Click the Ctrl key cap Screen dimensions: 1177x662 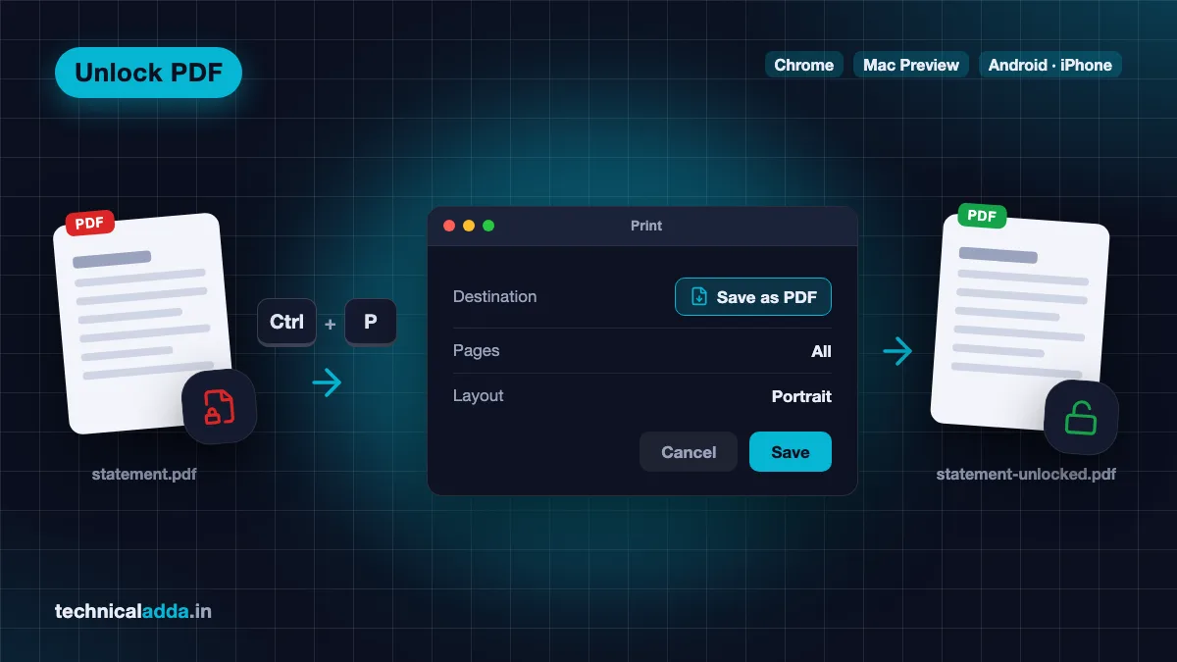click(286, 322)
